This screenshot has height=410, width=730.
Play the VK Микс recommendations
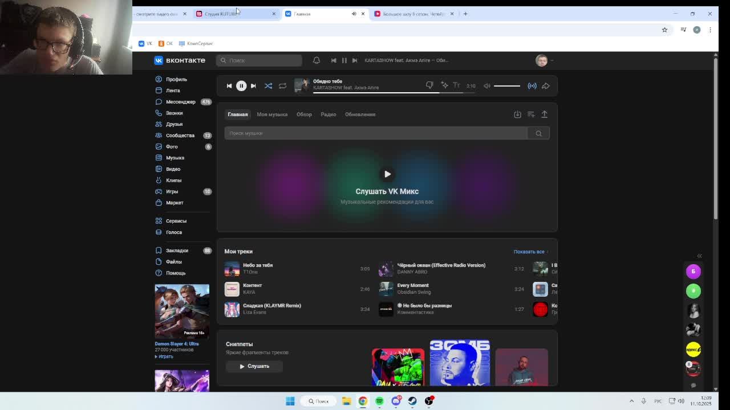tap(387, 174)
